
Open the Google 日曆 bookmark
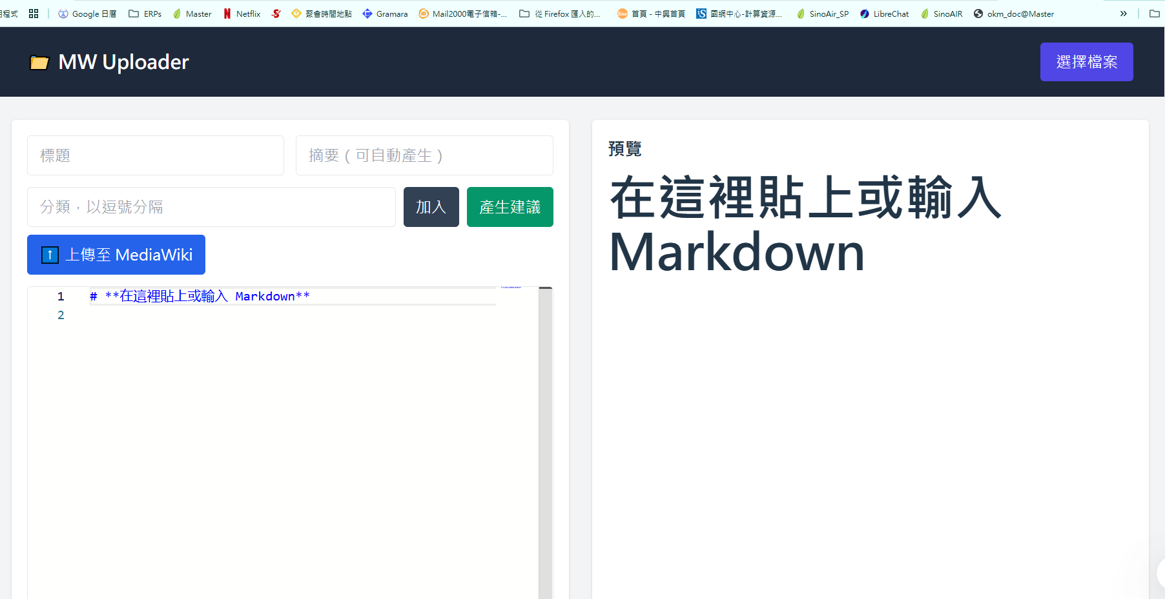[87, 14]
